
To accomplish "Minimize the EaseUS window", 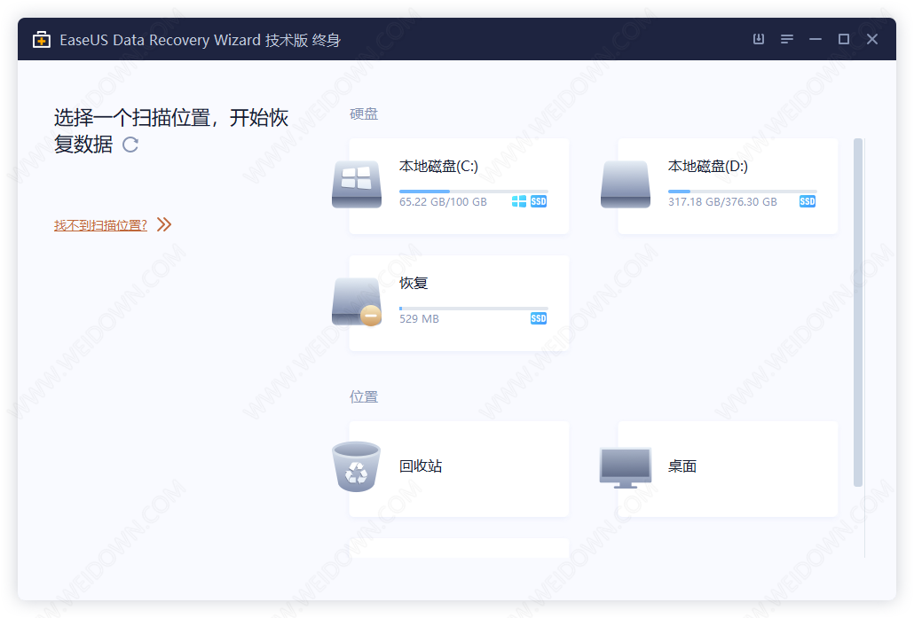I will click(x=816, y=39).
